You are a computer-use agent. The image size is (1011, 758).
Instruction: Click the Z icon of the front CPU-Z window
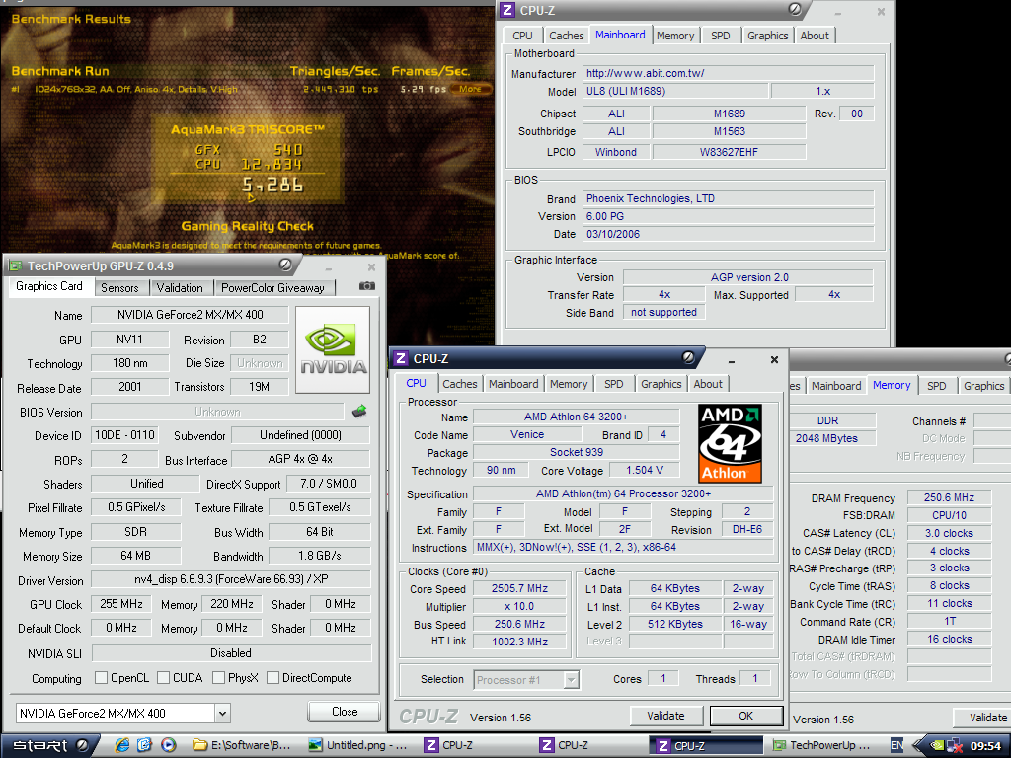[401, 359]
